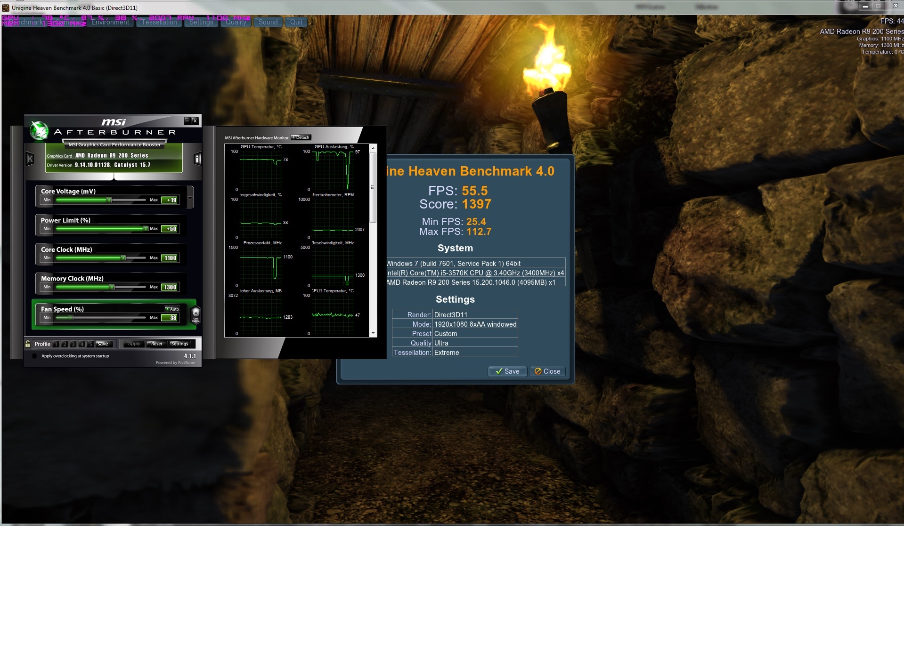The width and height of the screenshot is (904, 651).
Task: Click the 'Score: 1397' text
Action: click(x=455, y=204)
